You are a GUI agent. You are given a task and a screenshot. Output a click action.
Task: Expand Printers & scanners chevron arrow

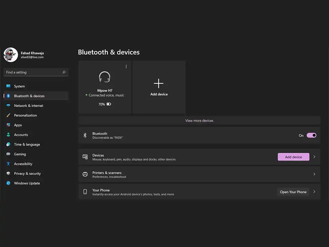[x=314, y=174]
